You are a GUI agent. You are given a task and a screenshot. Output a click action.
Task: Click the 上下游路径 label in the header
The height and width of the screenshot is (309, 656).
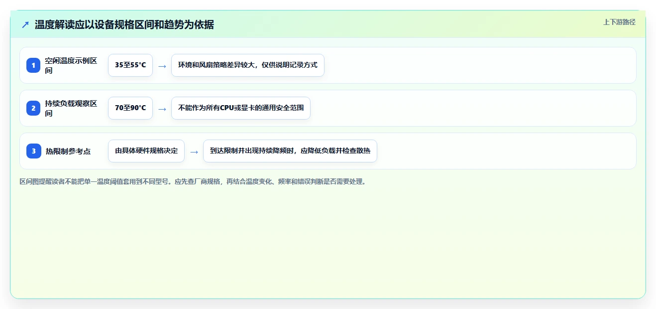[x=619, y=22]
